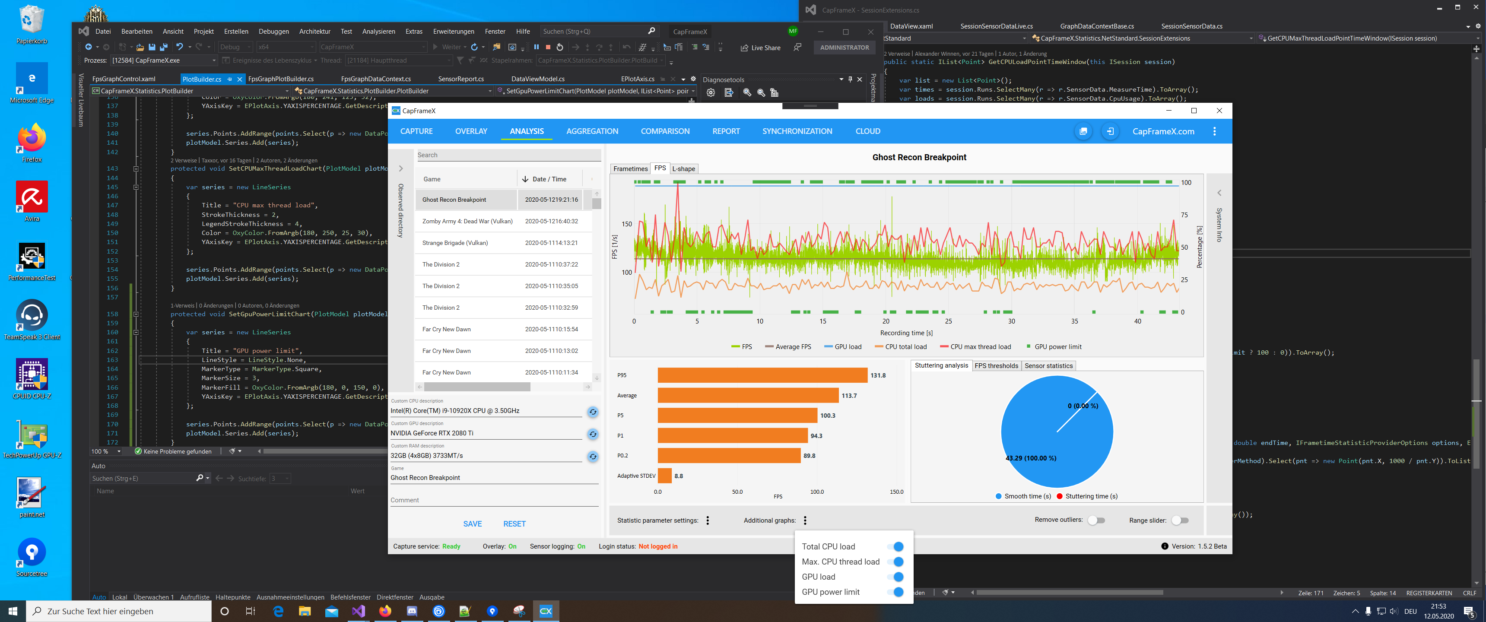Switch to the COMPARISON tab
The image size is (1486, 622).
(664, 132)
